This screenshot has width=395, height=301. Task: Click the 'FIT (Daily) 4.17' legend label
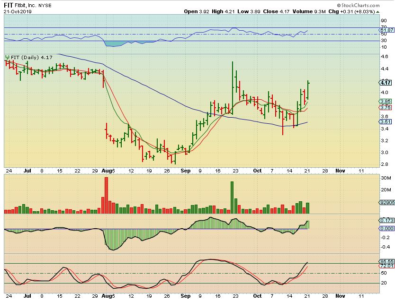(x=31, y=57)
